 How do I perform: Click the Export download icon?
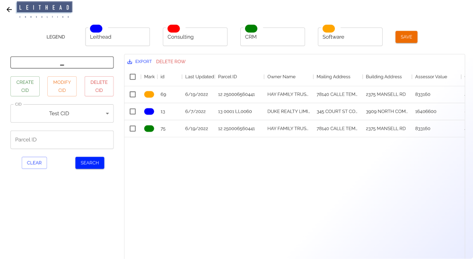pos(130,62)
